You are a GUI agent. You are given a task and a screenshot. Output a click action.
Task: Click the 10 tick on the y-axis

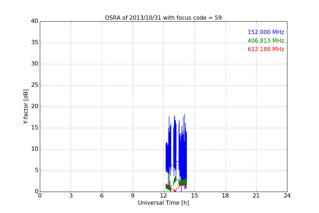pos(35,149)
